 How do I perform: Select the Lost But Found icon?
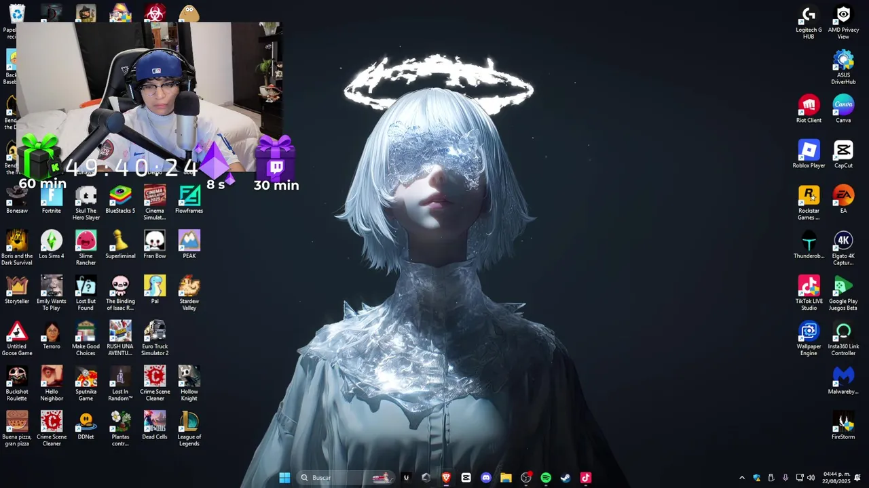(x=86, y=293)
